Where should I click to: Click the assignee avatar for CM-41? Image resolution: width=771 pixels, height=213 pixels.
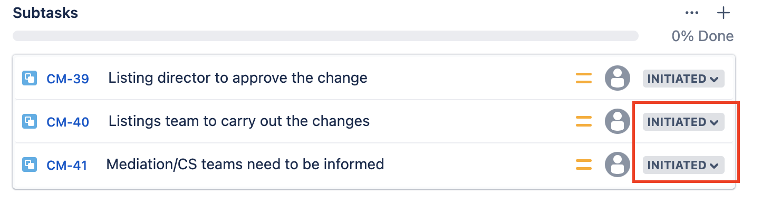(617, 165)
